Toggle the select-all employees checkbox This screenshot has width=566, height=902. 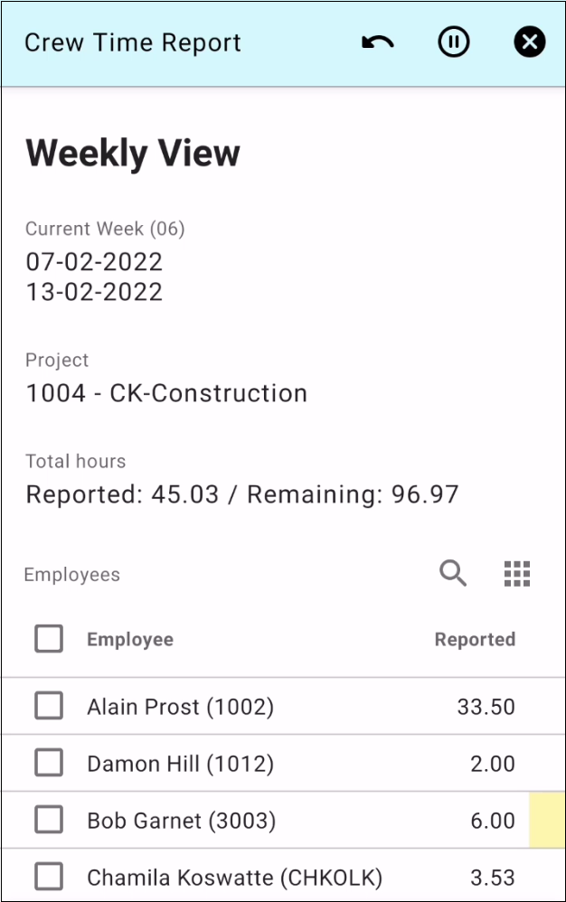(49, 639)
